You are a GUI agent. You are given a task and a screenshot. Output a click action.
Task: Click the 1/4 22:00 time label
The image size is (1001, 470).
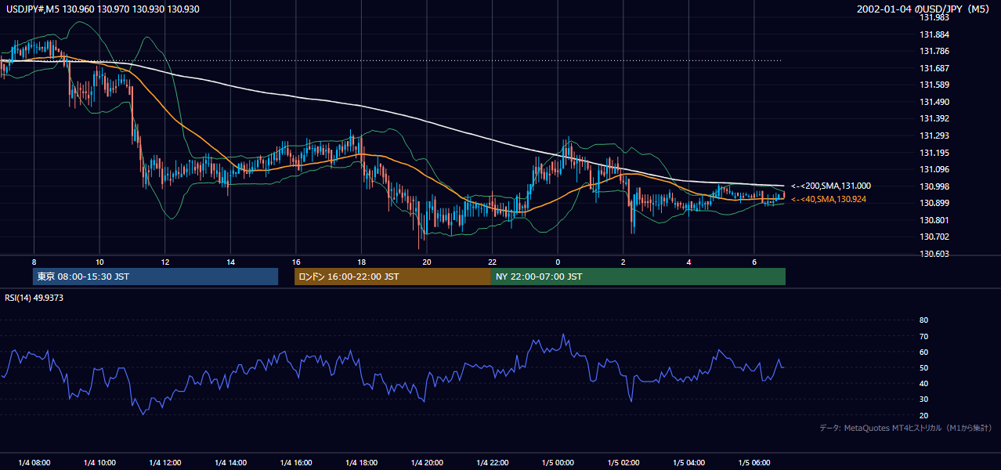click(492, 462)
